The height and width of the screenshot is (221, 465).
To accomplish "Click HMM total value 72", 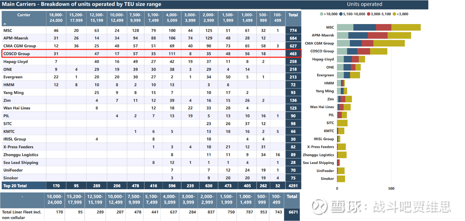I will [293, 85].
